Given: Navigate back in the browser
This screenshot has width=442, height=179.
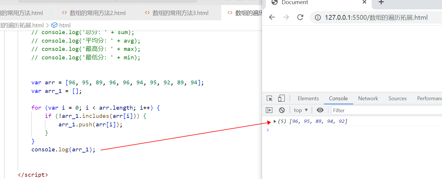Looking at the screenshot, I should (272, 17).
